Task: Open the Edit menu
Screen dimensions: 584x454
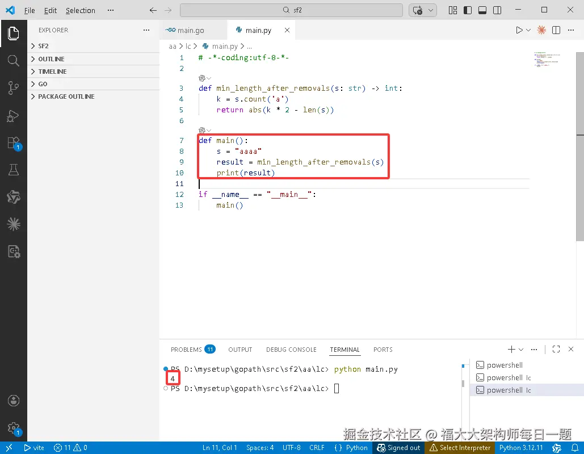Action: tap(51, 10)
